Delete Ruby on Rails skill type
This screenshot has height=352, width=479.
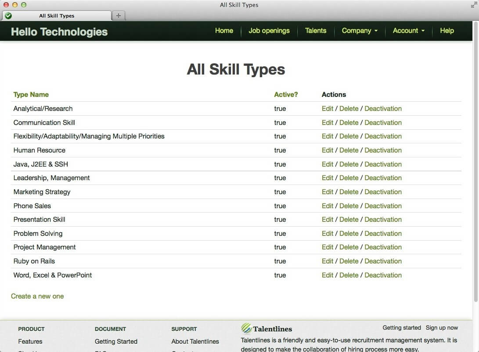click(349, 261)
